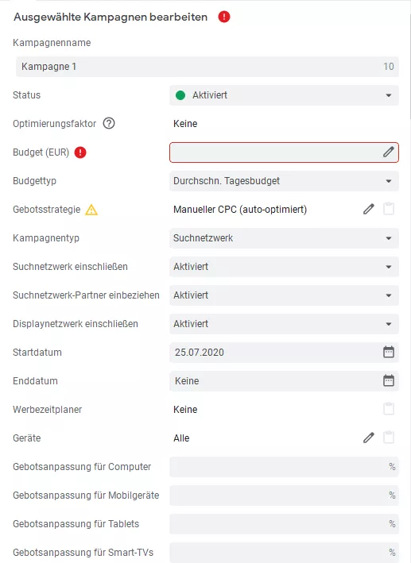Click the red error icon next to Budget (EUR)
The width and height of the screenshot is (411, 563).
pyautogui.click(x=80, y=152)
